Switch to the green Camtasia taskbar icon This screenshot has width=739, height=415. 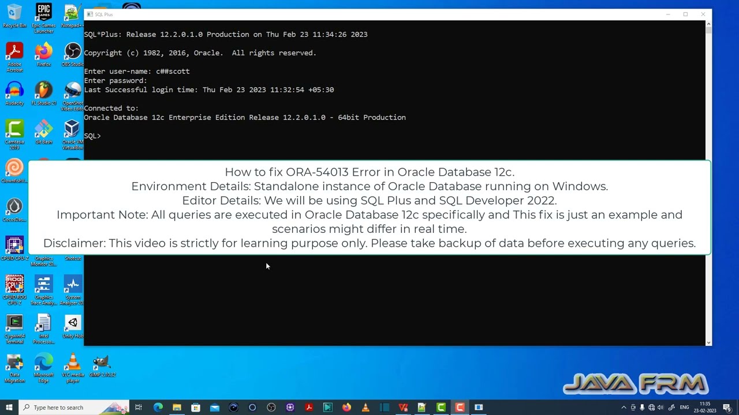[441, 408]
